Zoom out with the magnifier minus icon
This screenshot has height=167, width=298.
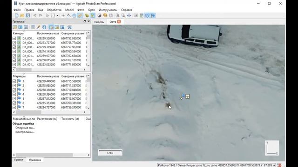pyautogui.click(x=123, y=15)
